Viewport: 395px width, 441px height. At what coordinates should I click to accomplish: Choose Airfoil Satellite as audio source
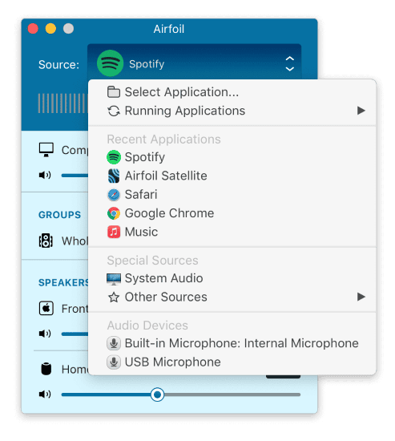(232, 176)
